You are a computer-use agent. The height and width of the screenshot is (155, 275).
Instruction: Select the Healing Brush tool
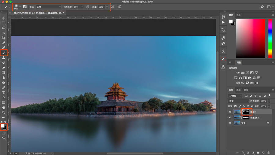(x=4, y=48)
